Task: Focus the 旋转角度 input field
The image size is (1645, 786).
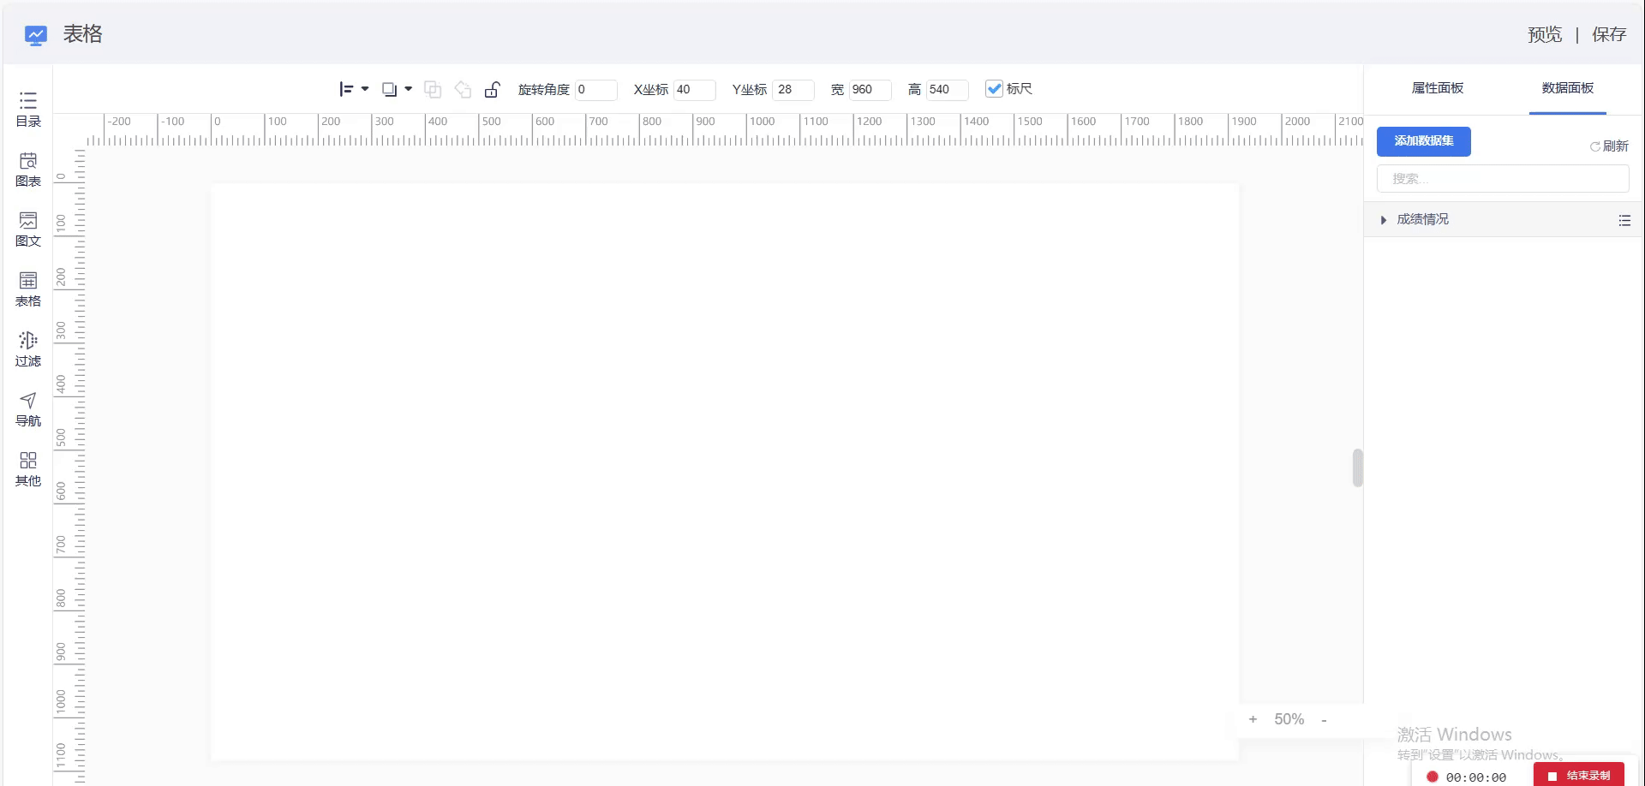Action: [595, 89]
